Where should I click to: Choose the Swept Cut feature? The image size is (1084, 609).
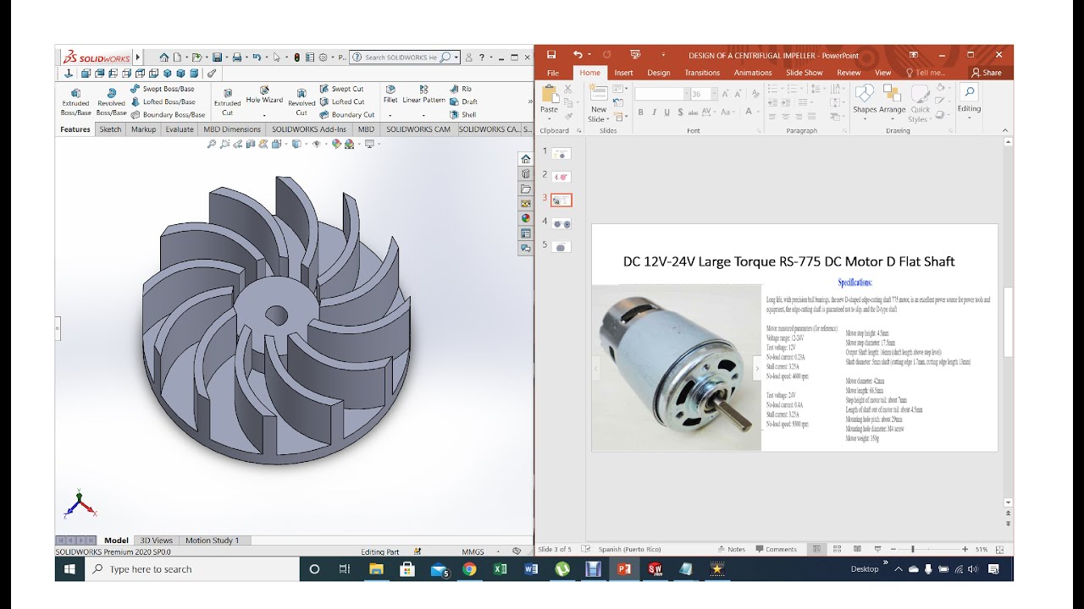pos(341,89)
